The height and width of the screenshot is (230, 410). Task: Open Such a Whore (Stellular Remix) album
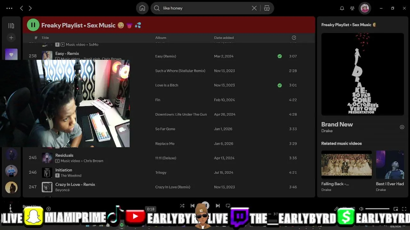180,71
